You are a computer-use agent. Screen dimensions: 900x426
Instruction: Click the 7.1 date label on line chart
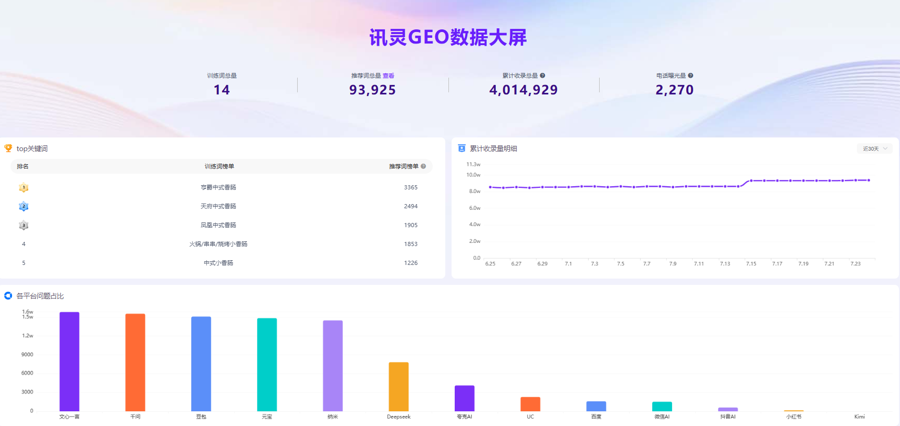point(568,264)
